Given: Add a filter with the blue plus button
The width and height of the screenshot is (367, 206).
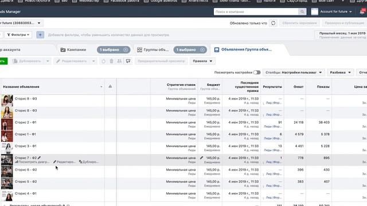Looking at the screenshot, I should coord(40,35).
